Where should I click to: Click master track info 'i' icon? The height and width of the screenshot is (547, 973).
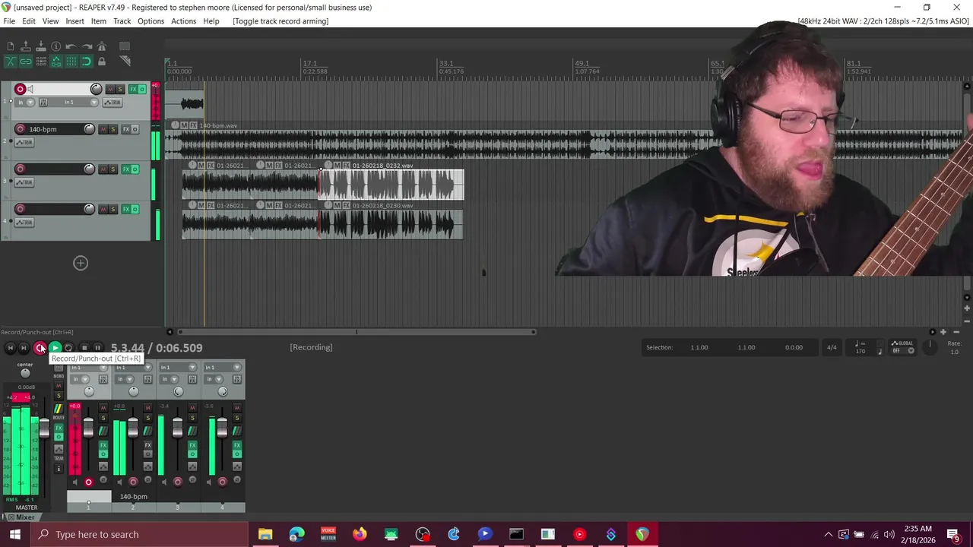point(59,469)
